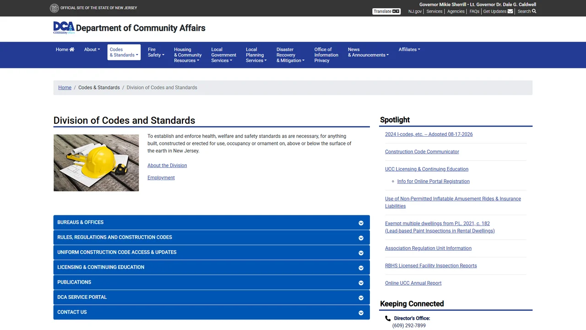Screen dimensions: 586x330
Task: Expand the Contact Us accordion
Action: click(212, 312)
